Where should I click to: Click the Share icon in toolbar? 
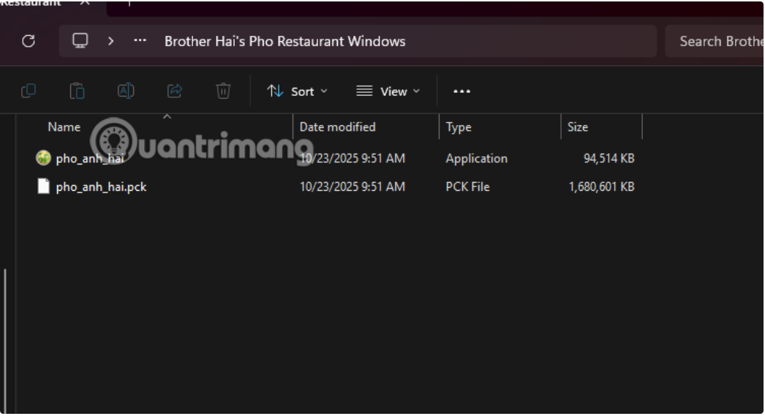(x=175, y=91)
